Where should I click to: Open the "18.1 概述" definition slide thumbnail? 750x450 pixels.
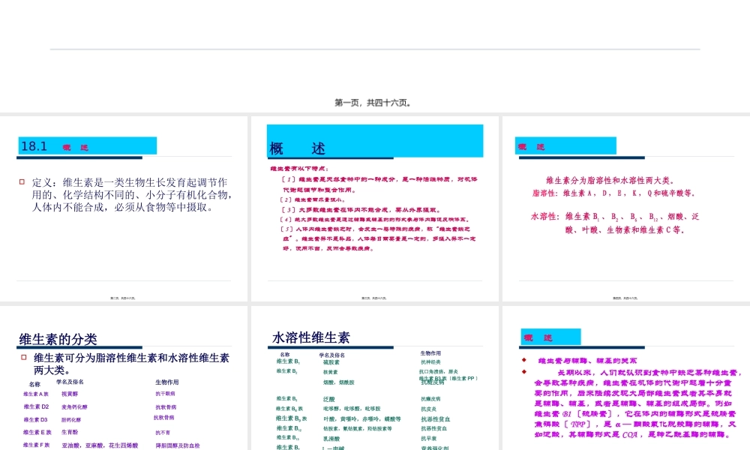[124, 208]
